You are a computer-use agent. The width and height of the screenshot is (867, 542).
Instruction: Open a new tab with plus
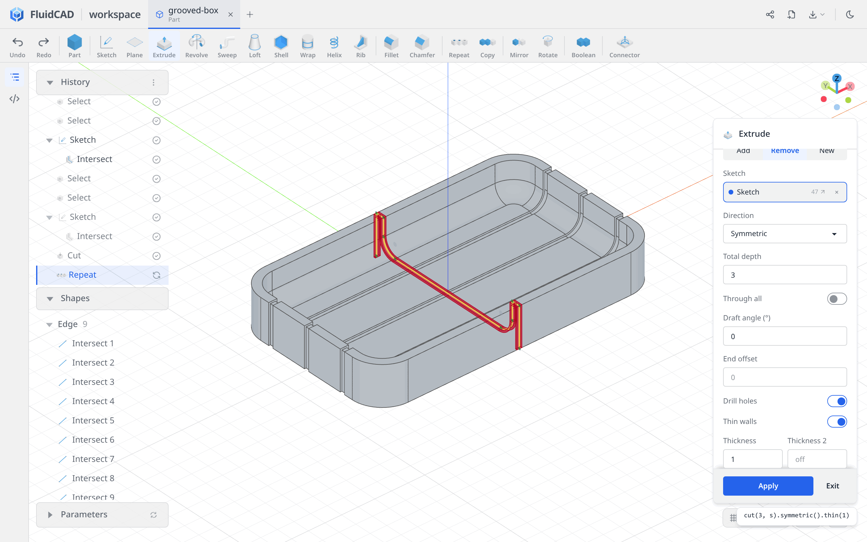click(250, 14)
